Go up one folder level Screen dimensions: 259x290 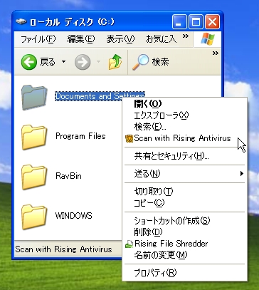(115, 62)
